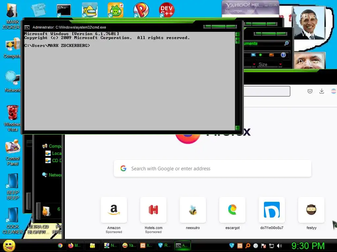Click the orange folder icon in explorer toolbar
The height and width of the screenshot is (252, 337).
(x=272, y=55)
